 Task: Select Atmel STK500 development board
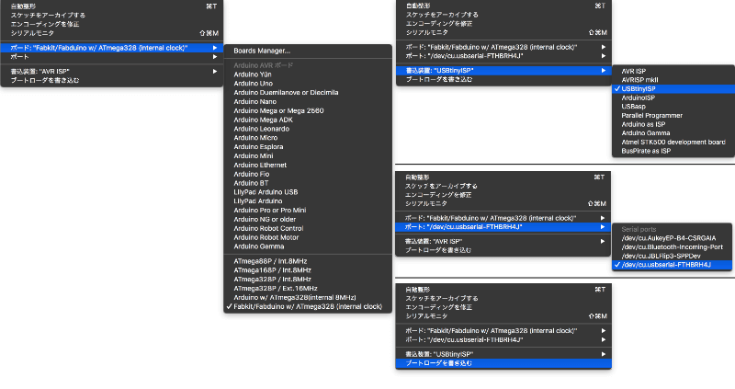[x=673, y=143]
